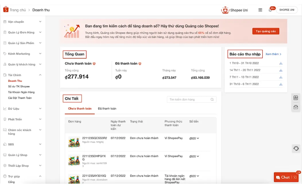
Task: Open the Xem thêm link
Action: coord(273,54)
